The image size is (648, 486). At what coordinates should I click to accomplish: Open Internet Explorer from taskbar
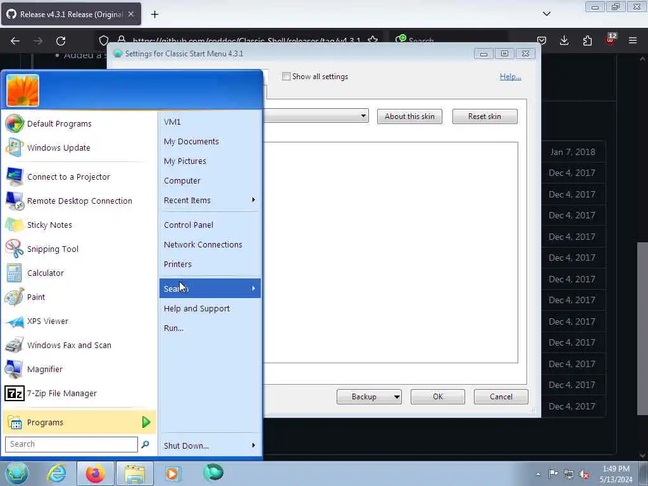(56, 473)
